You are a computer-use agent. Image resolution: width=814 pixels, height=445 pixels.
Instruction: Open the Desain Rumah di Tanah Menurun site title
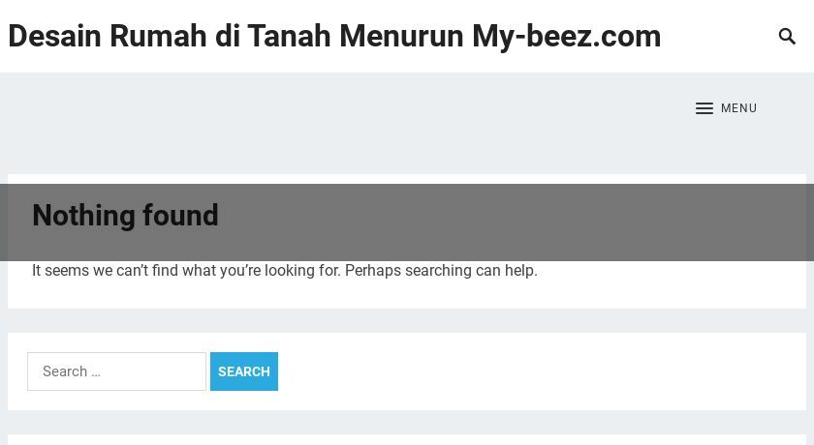(334, 36)
